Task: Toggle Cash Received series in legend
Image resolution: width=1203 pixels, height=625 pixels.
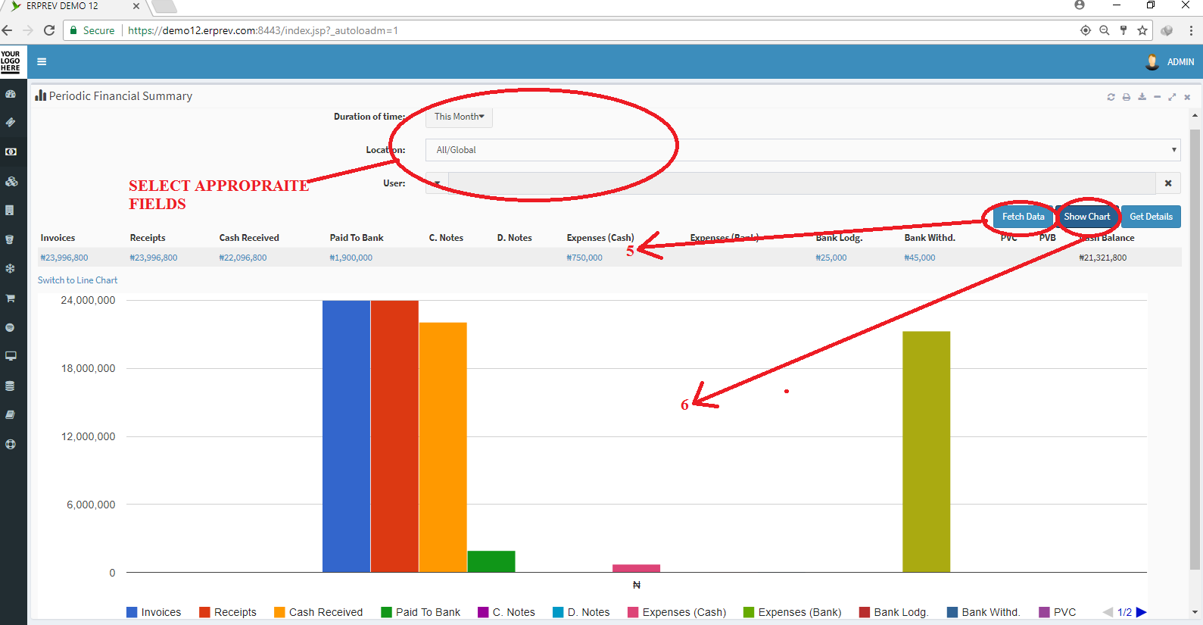Action: (x=319, y=612)
